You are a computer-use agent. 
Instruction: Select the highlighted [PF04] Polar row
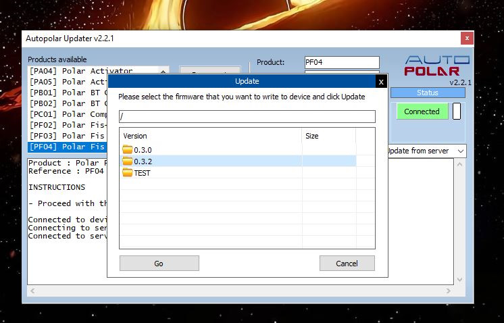(x=68, y=147)
